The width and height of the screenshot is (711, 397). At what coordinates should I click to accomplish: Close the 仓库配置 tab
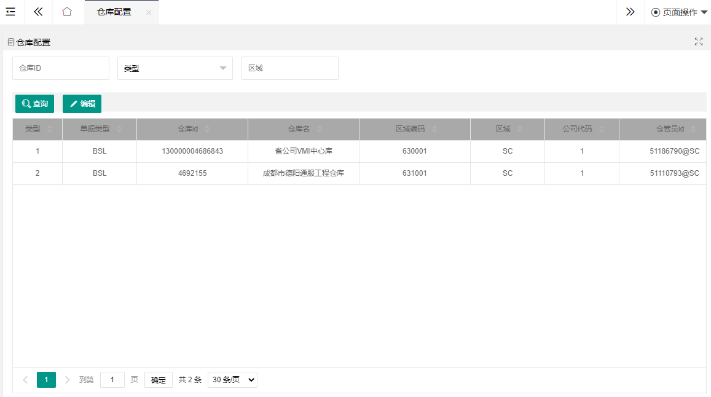pos(149,13)
